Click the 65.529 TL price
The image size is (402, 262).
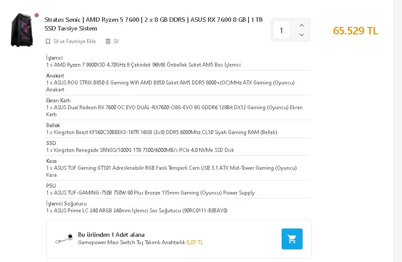[x=355, y=31]
